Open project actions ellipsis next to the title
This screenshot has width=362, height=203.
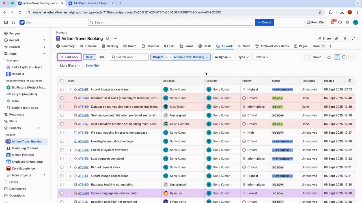[115, 39]
